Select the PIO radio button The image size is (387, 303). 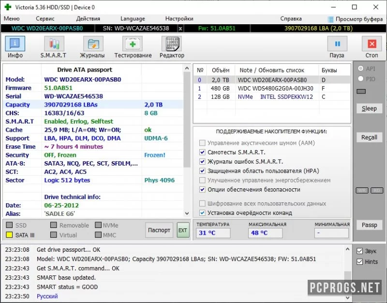pos(360,79)
